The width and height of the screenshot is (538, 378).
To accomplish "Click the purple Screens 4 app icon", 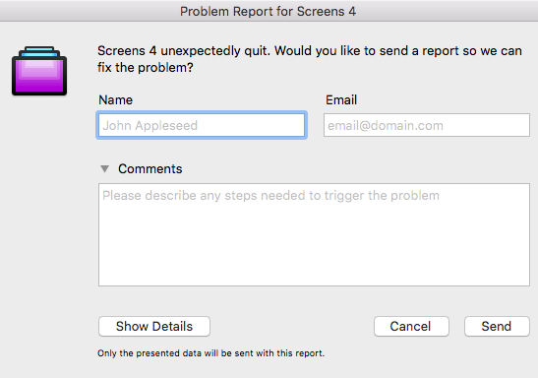I will 39,71.
